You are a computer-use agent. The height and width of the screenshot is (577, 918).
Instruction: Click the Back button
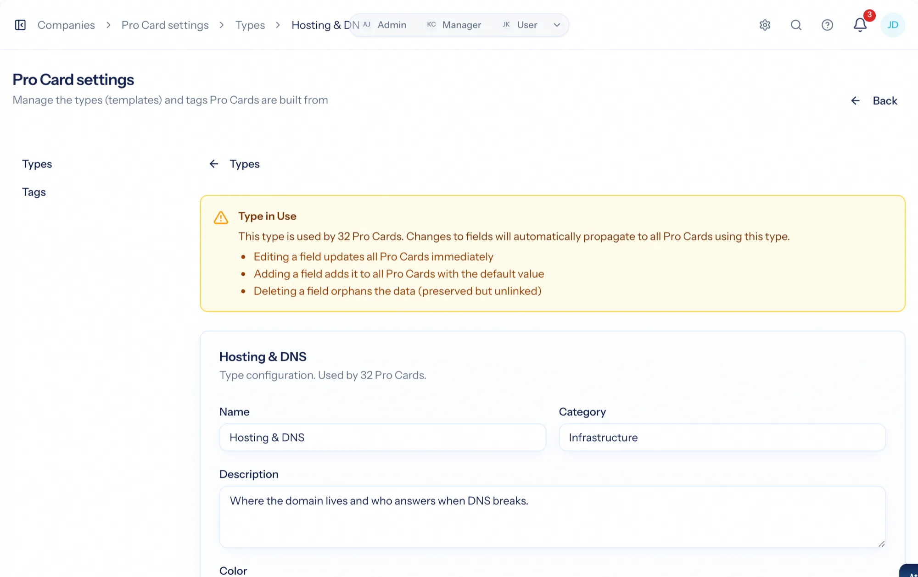click(874, 100)
